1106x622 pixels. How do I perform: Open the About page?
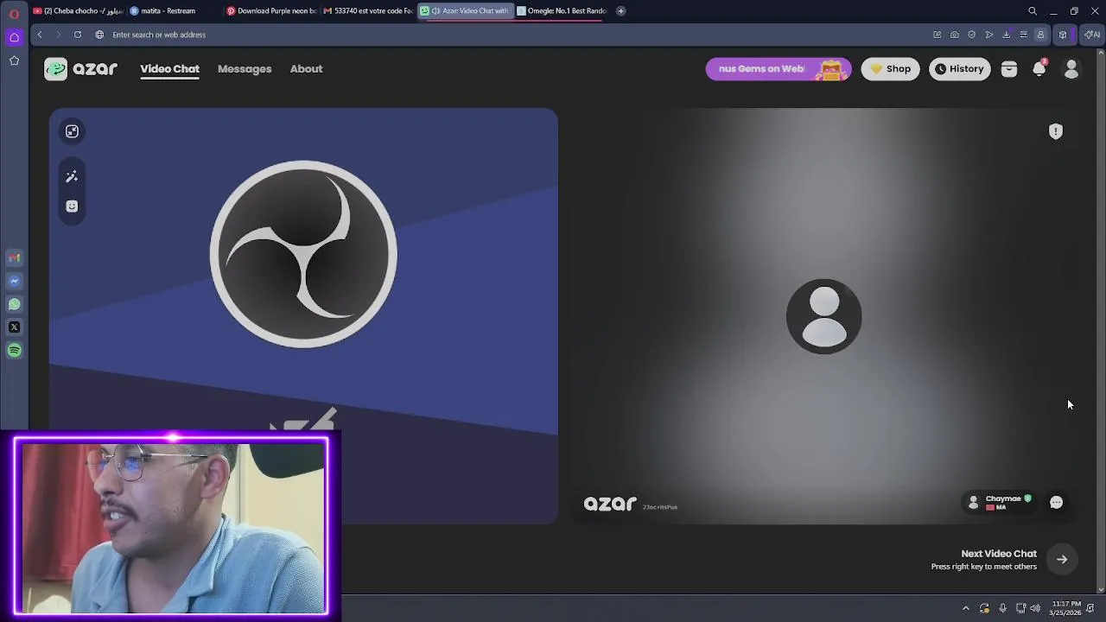pyautogui.click(x=306, y=69)
